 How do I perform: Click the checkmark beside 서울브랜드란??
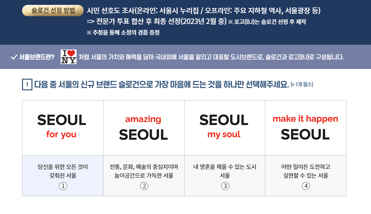tap(14, 57)
